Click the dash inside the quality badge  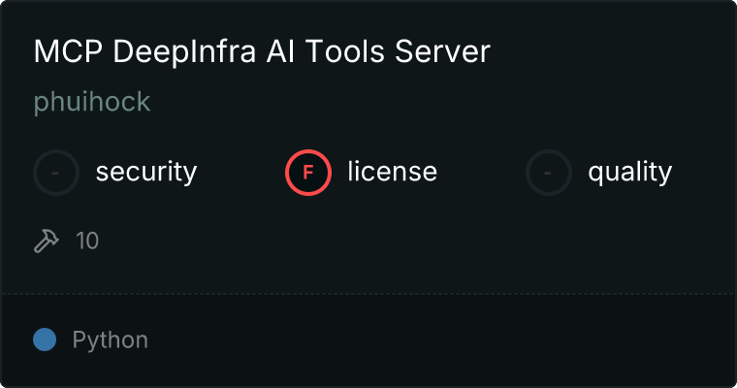coord(549,173)
